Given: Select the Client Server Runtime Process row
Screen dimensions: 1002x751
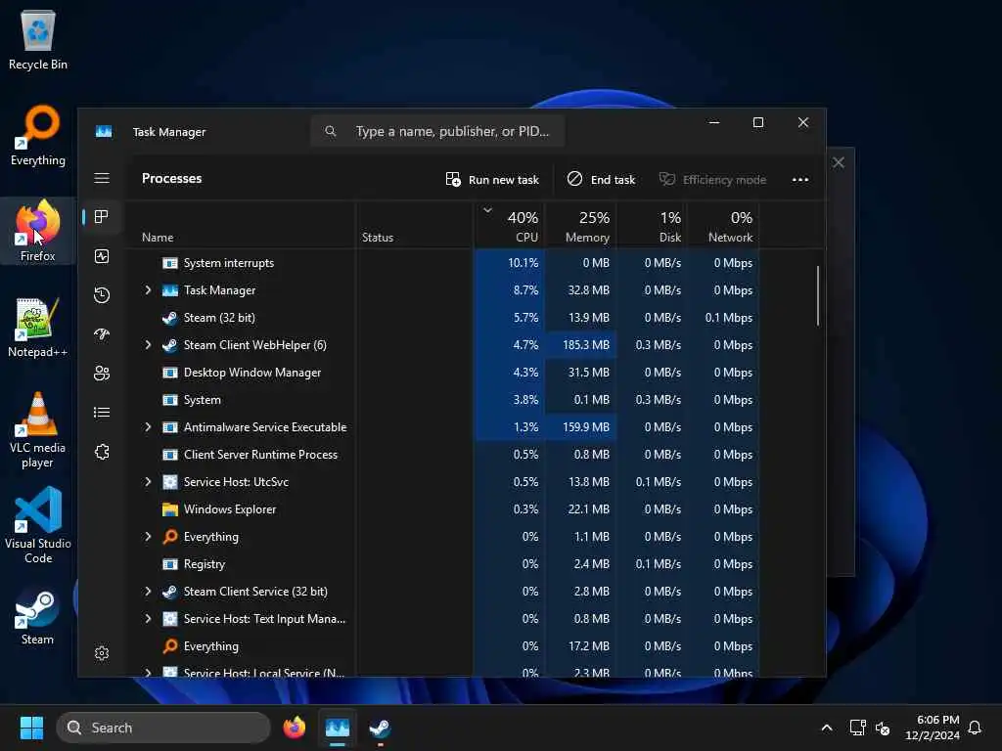Looking at the screenshot, I should (442, 454).
